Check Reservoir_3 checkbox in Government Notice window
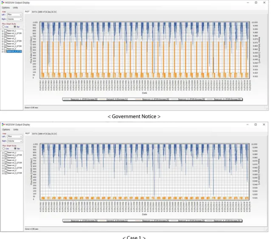The width and height of the screenshot is (271, 239). pyautogui.click(x=6, y=44)
